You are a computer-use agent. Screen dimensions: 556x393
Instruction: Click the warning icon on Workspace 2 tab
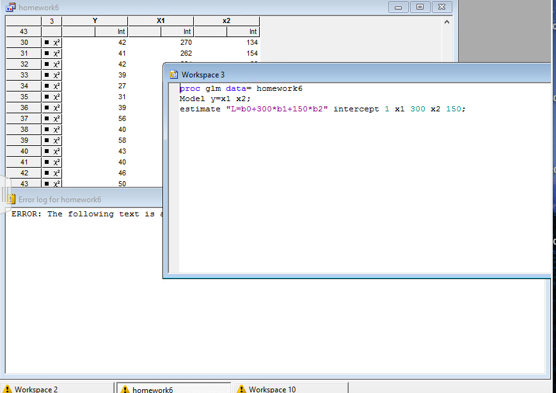[x=6, y=389]
